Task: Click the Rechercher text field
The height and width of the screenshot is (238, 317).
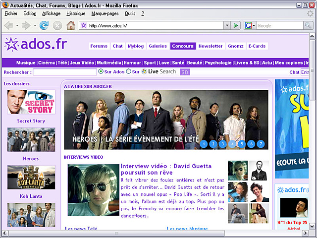Action: [65, 72]
